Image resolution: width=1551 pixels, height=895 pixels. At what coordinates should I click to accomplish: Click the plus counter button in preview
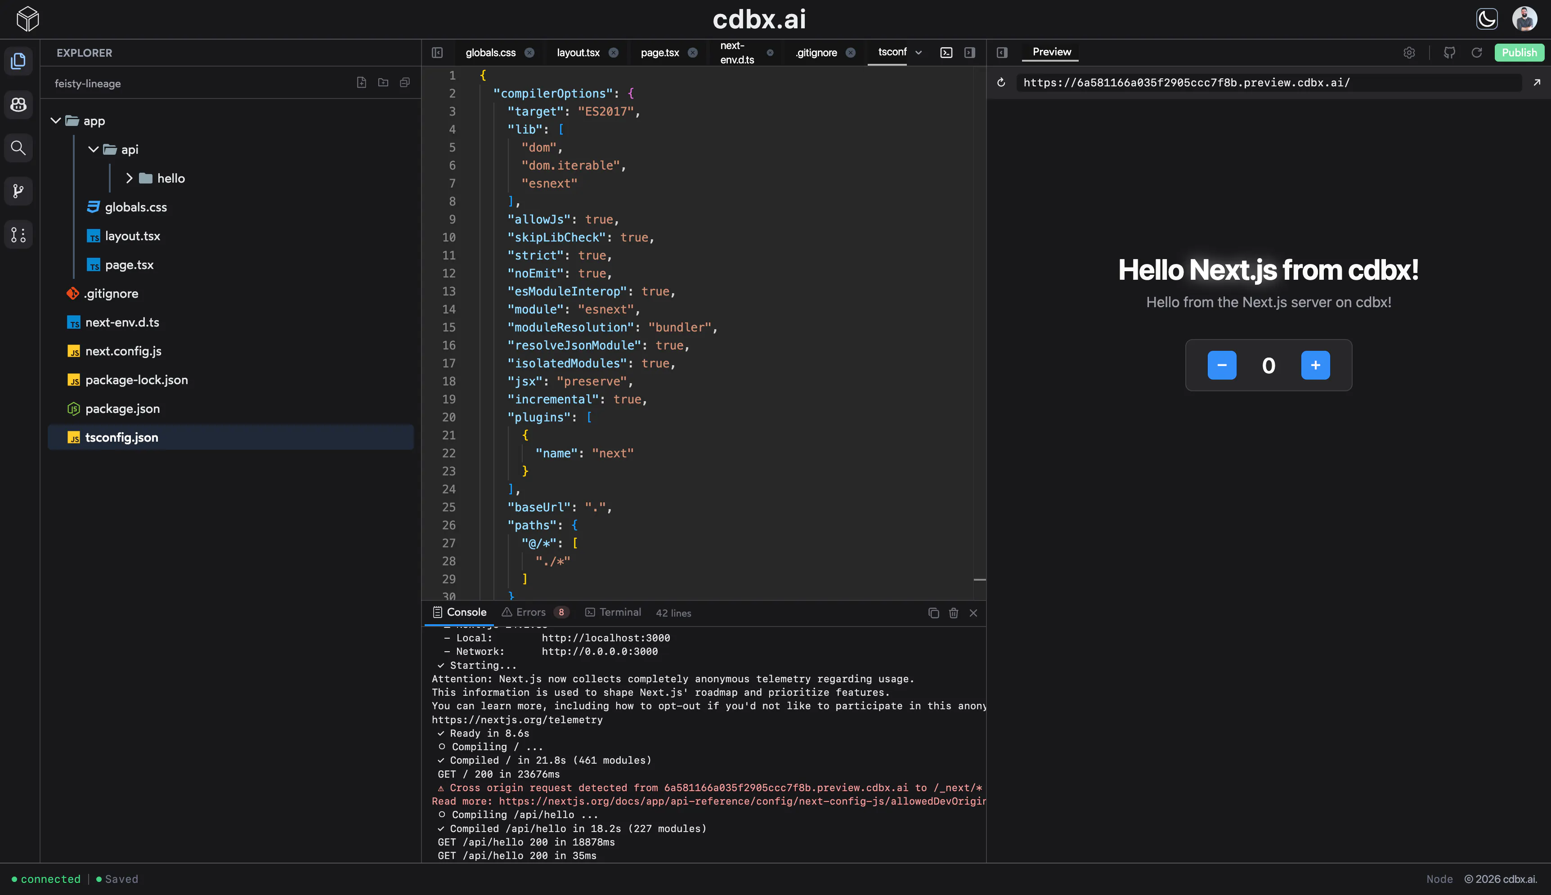1315,365
